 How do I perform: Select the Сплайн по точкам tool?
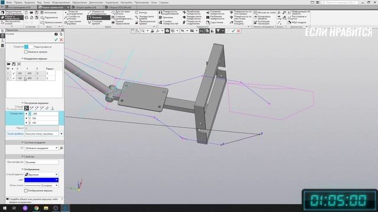click(72, 18)
